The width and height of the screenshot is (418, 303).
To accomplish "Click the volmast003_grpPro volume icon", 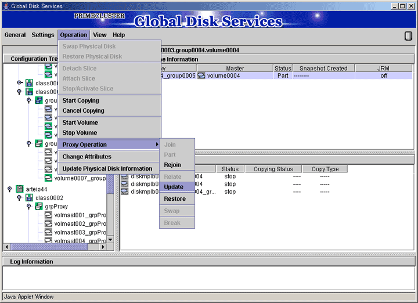I will coord(48,232).
